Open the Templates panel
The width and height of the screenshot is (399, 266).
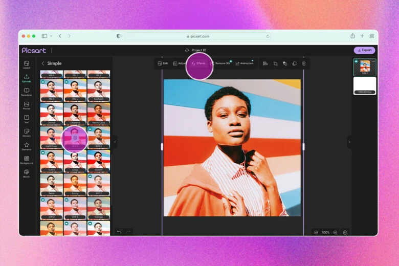point(27,92)
